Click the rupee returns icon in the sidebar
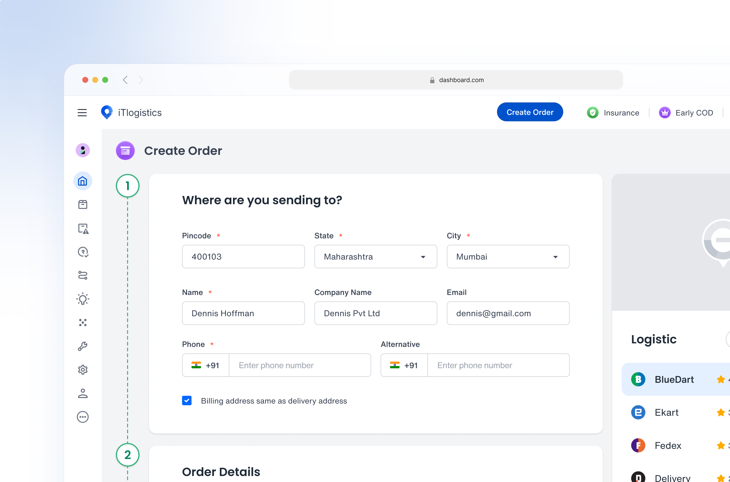Screen dimensions: 730x482 (82, 252)
